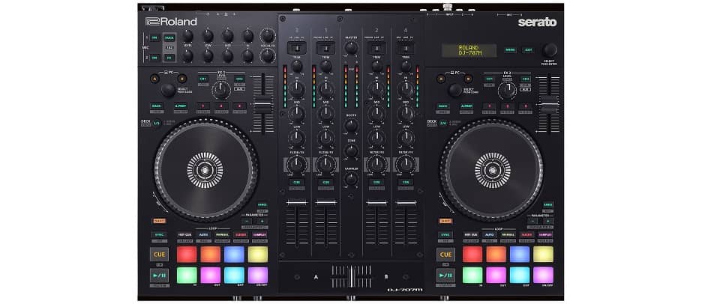The width and height of the screenshot is (705, 304).
Task: Tap the cyan EXIT pad on left deck
Action: click(234, 276)
